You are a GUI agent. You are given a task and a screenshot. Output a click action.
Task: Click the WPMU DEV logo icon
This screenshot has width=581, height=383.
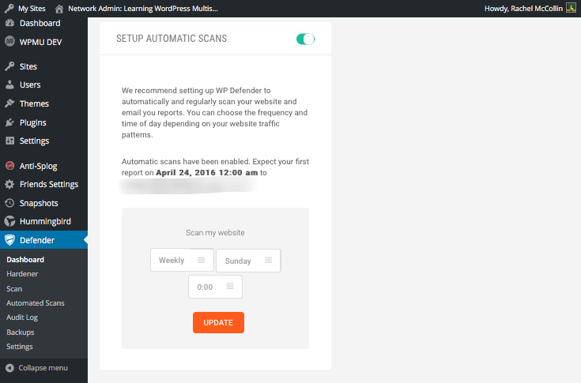tap(9, 42)
